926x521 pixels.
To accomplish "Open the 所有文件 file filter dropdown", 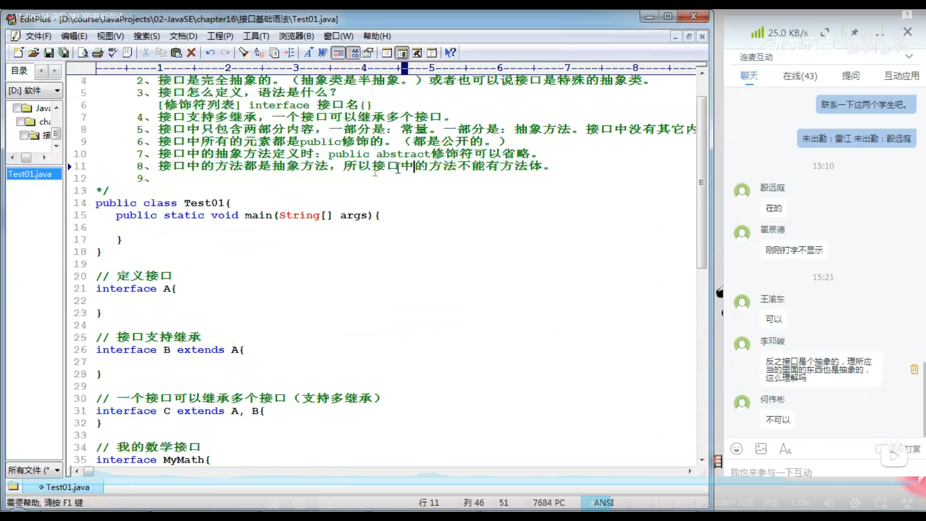I will pos(57,470).
